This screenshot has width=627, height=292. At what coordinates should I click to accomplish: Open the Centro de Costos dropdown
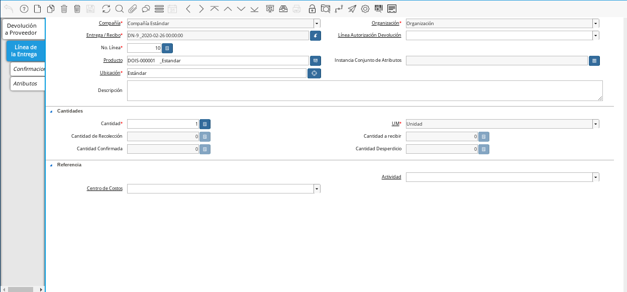[317, 188]
